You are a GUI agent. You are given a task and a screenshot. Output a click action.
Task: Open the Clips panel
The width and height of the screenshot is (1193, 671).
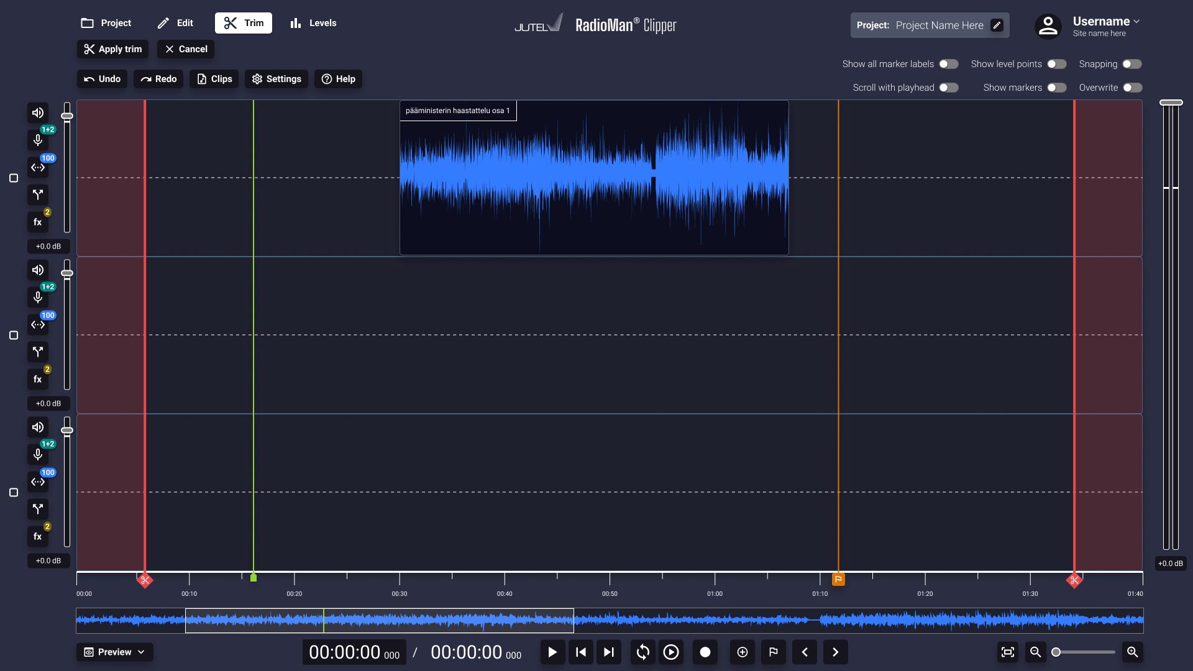(214, 79)
